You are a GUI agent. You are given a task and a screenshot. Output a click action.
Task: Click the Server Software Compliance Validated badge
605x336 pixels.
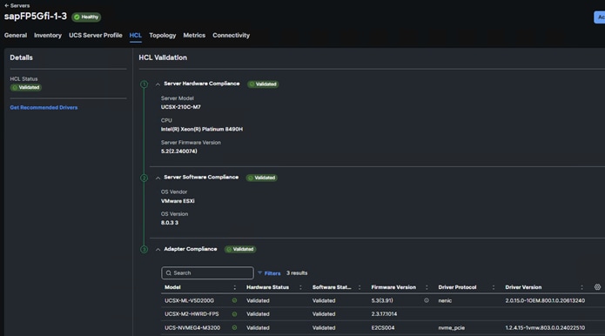[262, 178]
